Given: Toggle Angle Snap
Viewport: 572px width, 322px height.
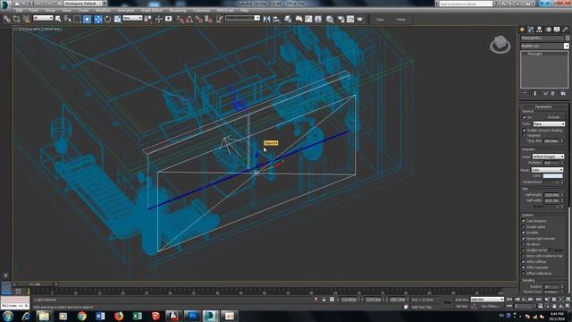Looking at the screenshot, I should 189,19.
